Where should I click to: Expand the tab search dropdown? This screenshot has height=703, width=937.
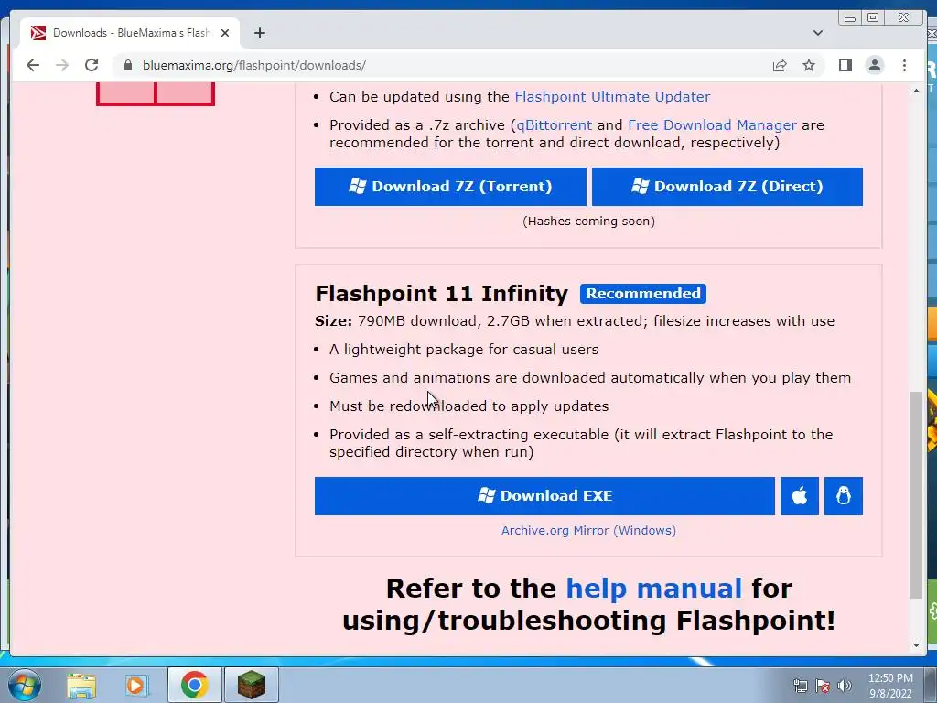817,33
